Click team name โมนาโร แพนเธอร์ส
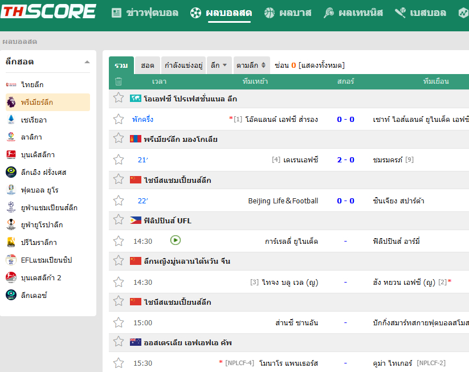This screenshot has width=469, height=372. pyautogui.click(x=289, y=363)
